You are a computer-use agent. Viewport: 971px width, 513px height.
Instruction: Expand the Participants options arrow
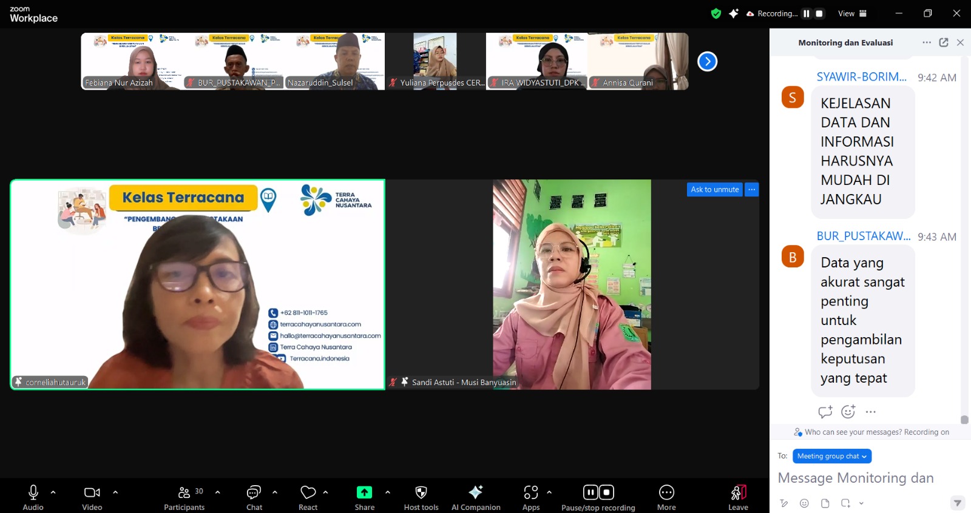pos(218,492)
